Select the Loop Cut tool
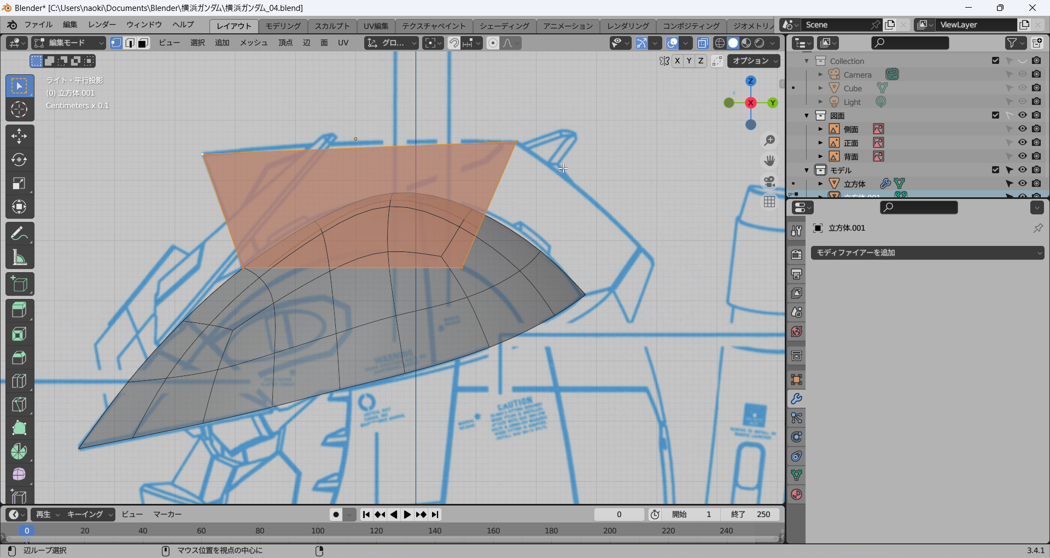Image resolution: width=1050 pixels, height=558 pixels. click(19, 381)
